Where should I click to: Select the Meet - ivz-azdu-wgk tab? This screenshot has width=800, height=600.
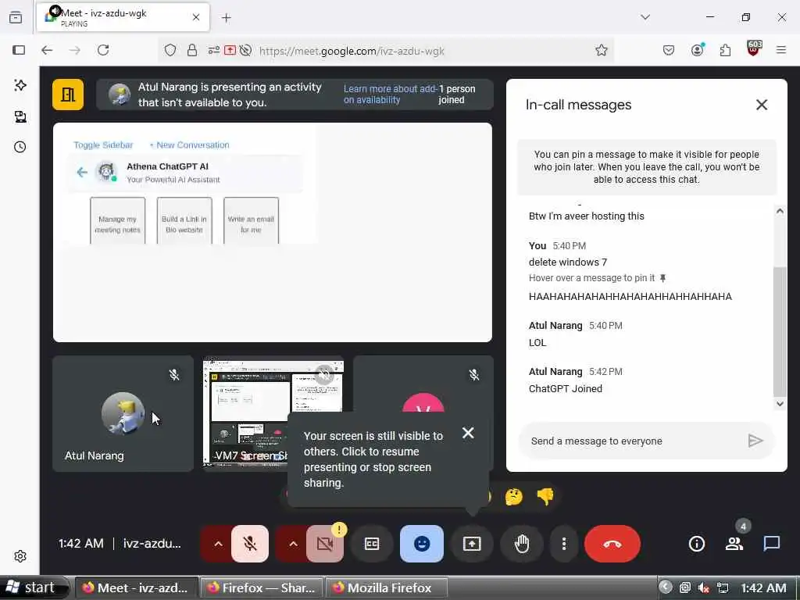123,17
